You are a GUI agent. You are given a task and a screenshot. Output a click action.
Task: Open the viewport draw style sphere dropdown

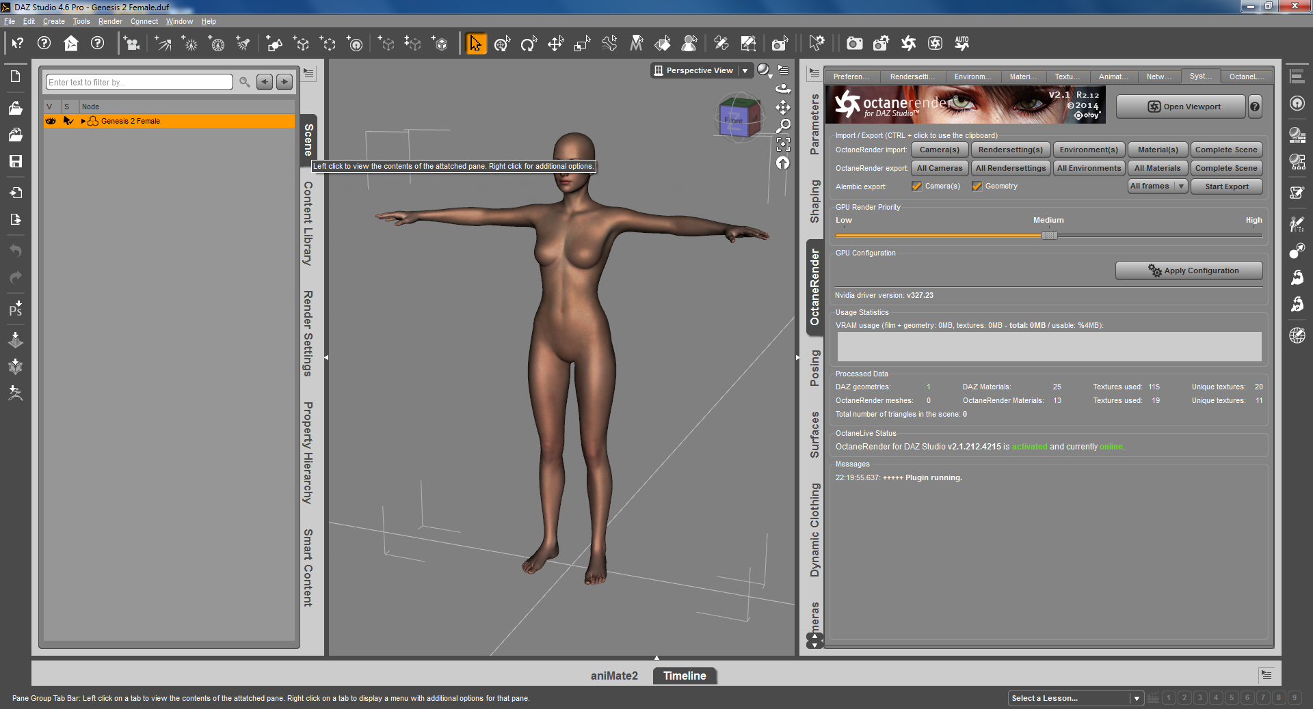(765, 70)
